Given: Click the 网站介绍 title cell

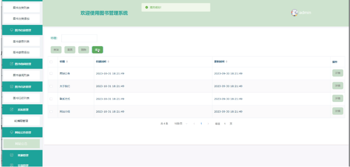Looking at the screenshot, I should tap(65, 111).
